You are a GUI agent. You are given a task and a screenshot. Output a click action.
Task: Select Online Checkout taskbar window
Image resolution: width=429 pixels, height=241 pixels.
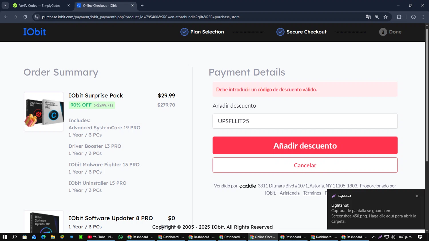[x=263, y=237]
